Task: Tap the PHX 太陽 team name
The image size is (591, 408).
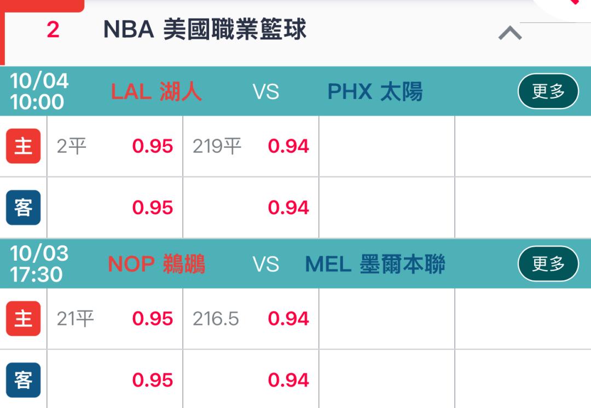Action: coord(375,91)
